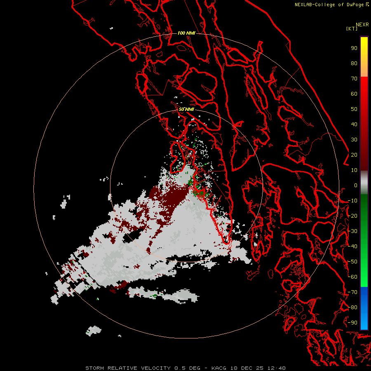This screenshot has width=371, height=371.
Task: Click the 80 knot value on the scale
Action: pyautogui.click(x=354, y=63)
